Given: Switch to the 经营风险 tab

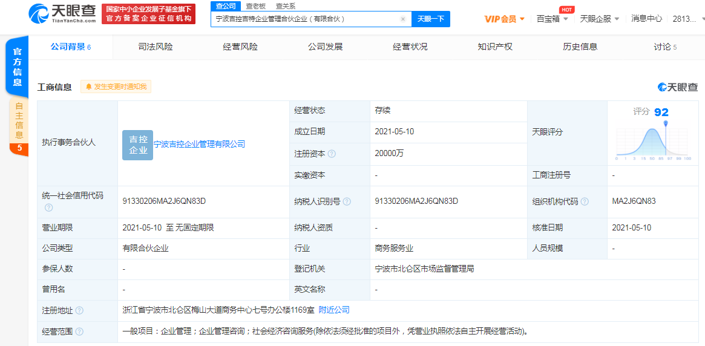Looking at the screenshot, I should point(240,47).
